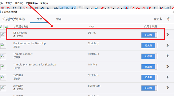Select the Scale tool
174x96 pixels.
pyautogui.click(x=149, y=8)
